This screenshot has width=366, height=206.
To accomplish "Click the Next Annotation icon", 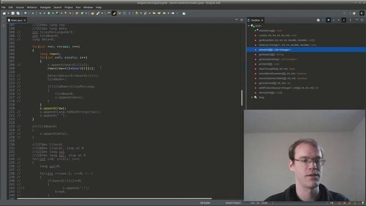I will [x=137, y=13].
